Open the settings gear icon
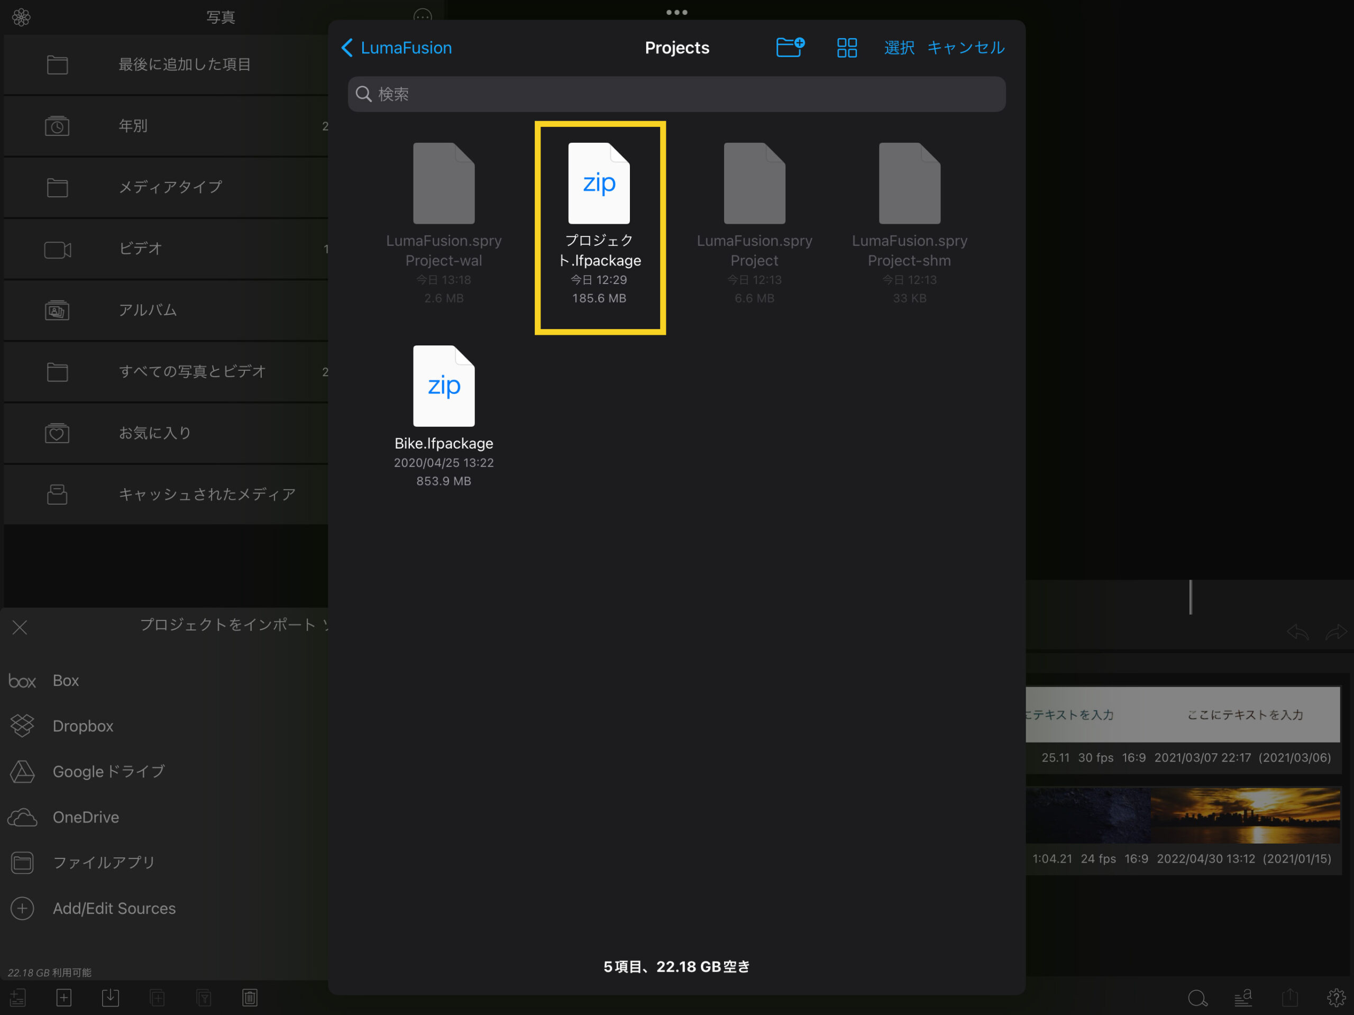 [1335, 998]
